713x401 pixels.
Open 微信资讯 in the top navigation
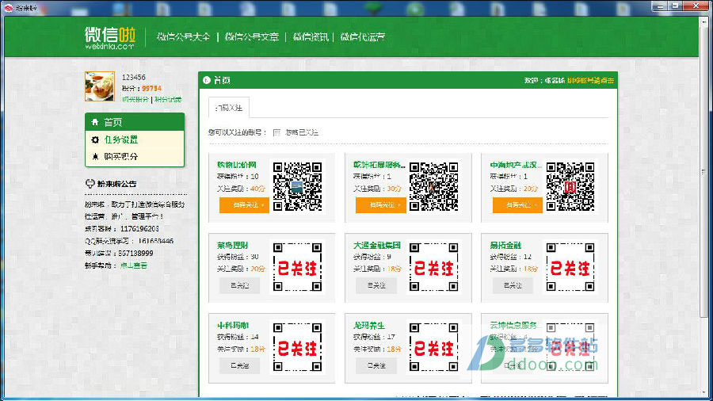tap(311, 36)
